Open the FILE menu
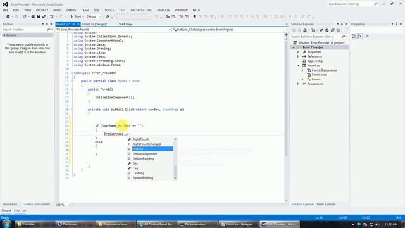The image size is (405, 228). point(6,10)
